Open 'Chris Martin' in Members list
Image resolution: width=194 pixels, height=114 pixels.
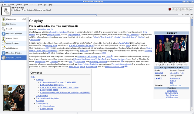(172, 91)
